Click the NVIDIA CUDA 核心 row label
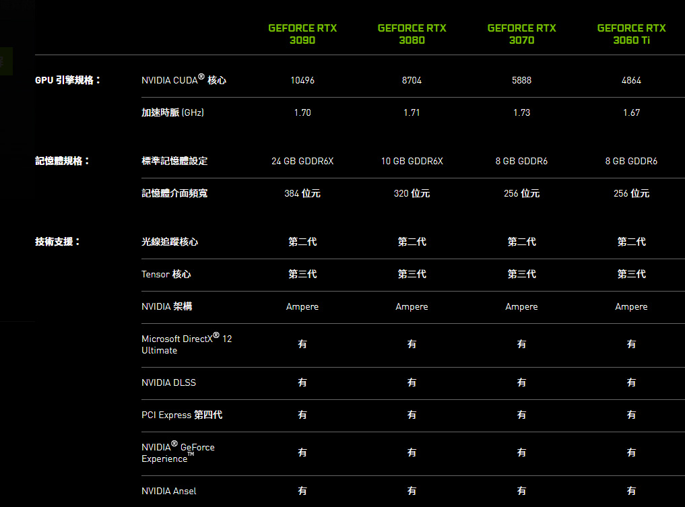 point(184,79)
